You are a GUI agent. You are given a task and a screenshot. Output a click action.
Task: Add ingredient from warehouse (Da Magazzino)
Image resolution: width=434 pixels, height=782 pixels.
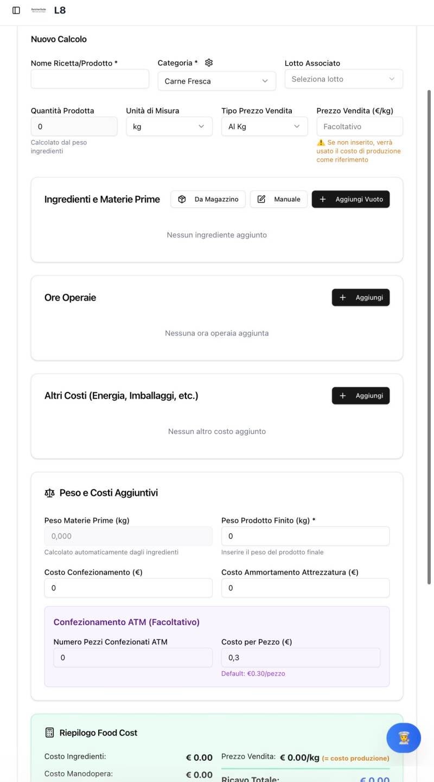[x=208, y=199]
